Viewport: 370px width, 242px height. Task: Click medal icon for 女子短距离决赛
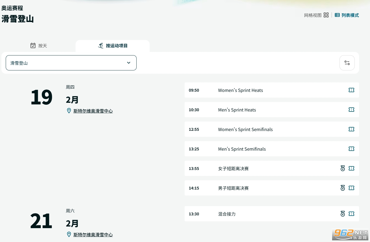343,168
